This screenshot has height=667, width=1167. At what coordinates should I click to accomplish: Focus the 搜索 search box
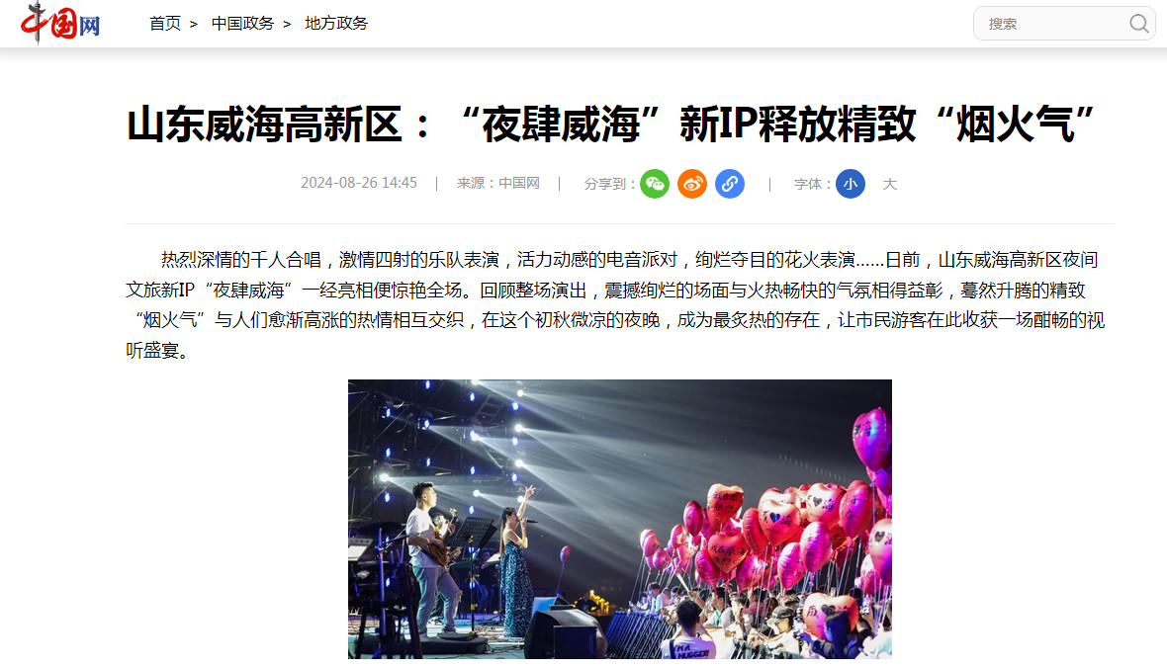(1053, 24)
